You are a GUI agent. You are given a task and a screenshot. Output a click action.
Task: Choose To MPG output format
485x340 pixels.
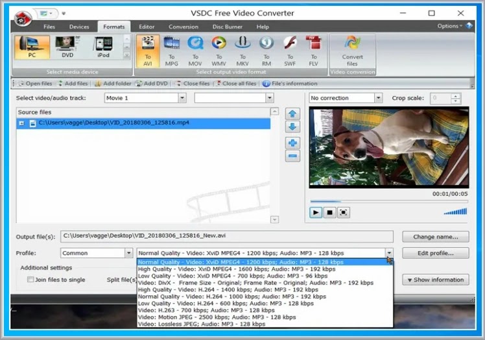tap(171, 51)
